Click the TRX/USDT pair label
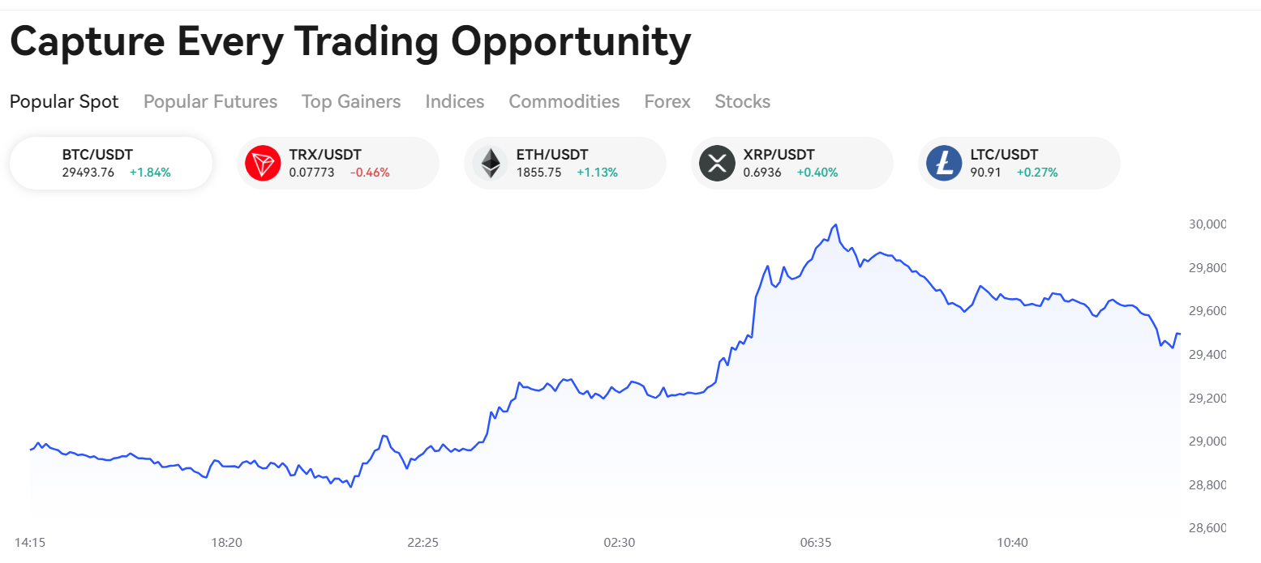 pos(325,154)
